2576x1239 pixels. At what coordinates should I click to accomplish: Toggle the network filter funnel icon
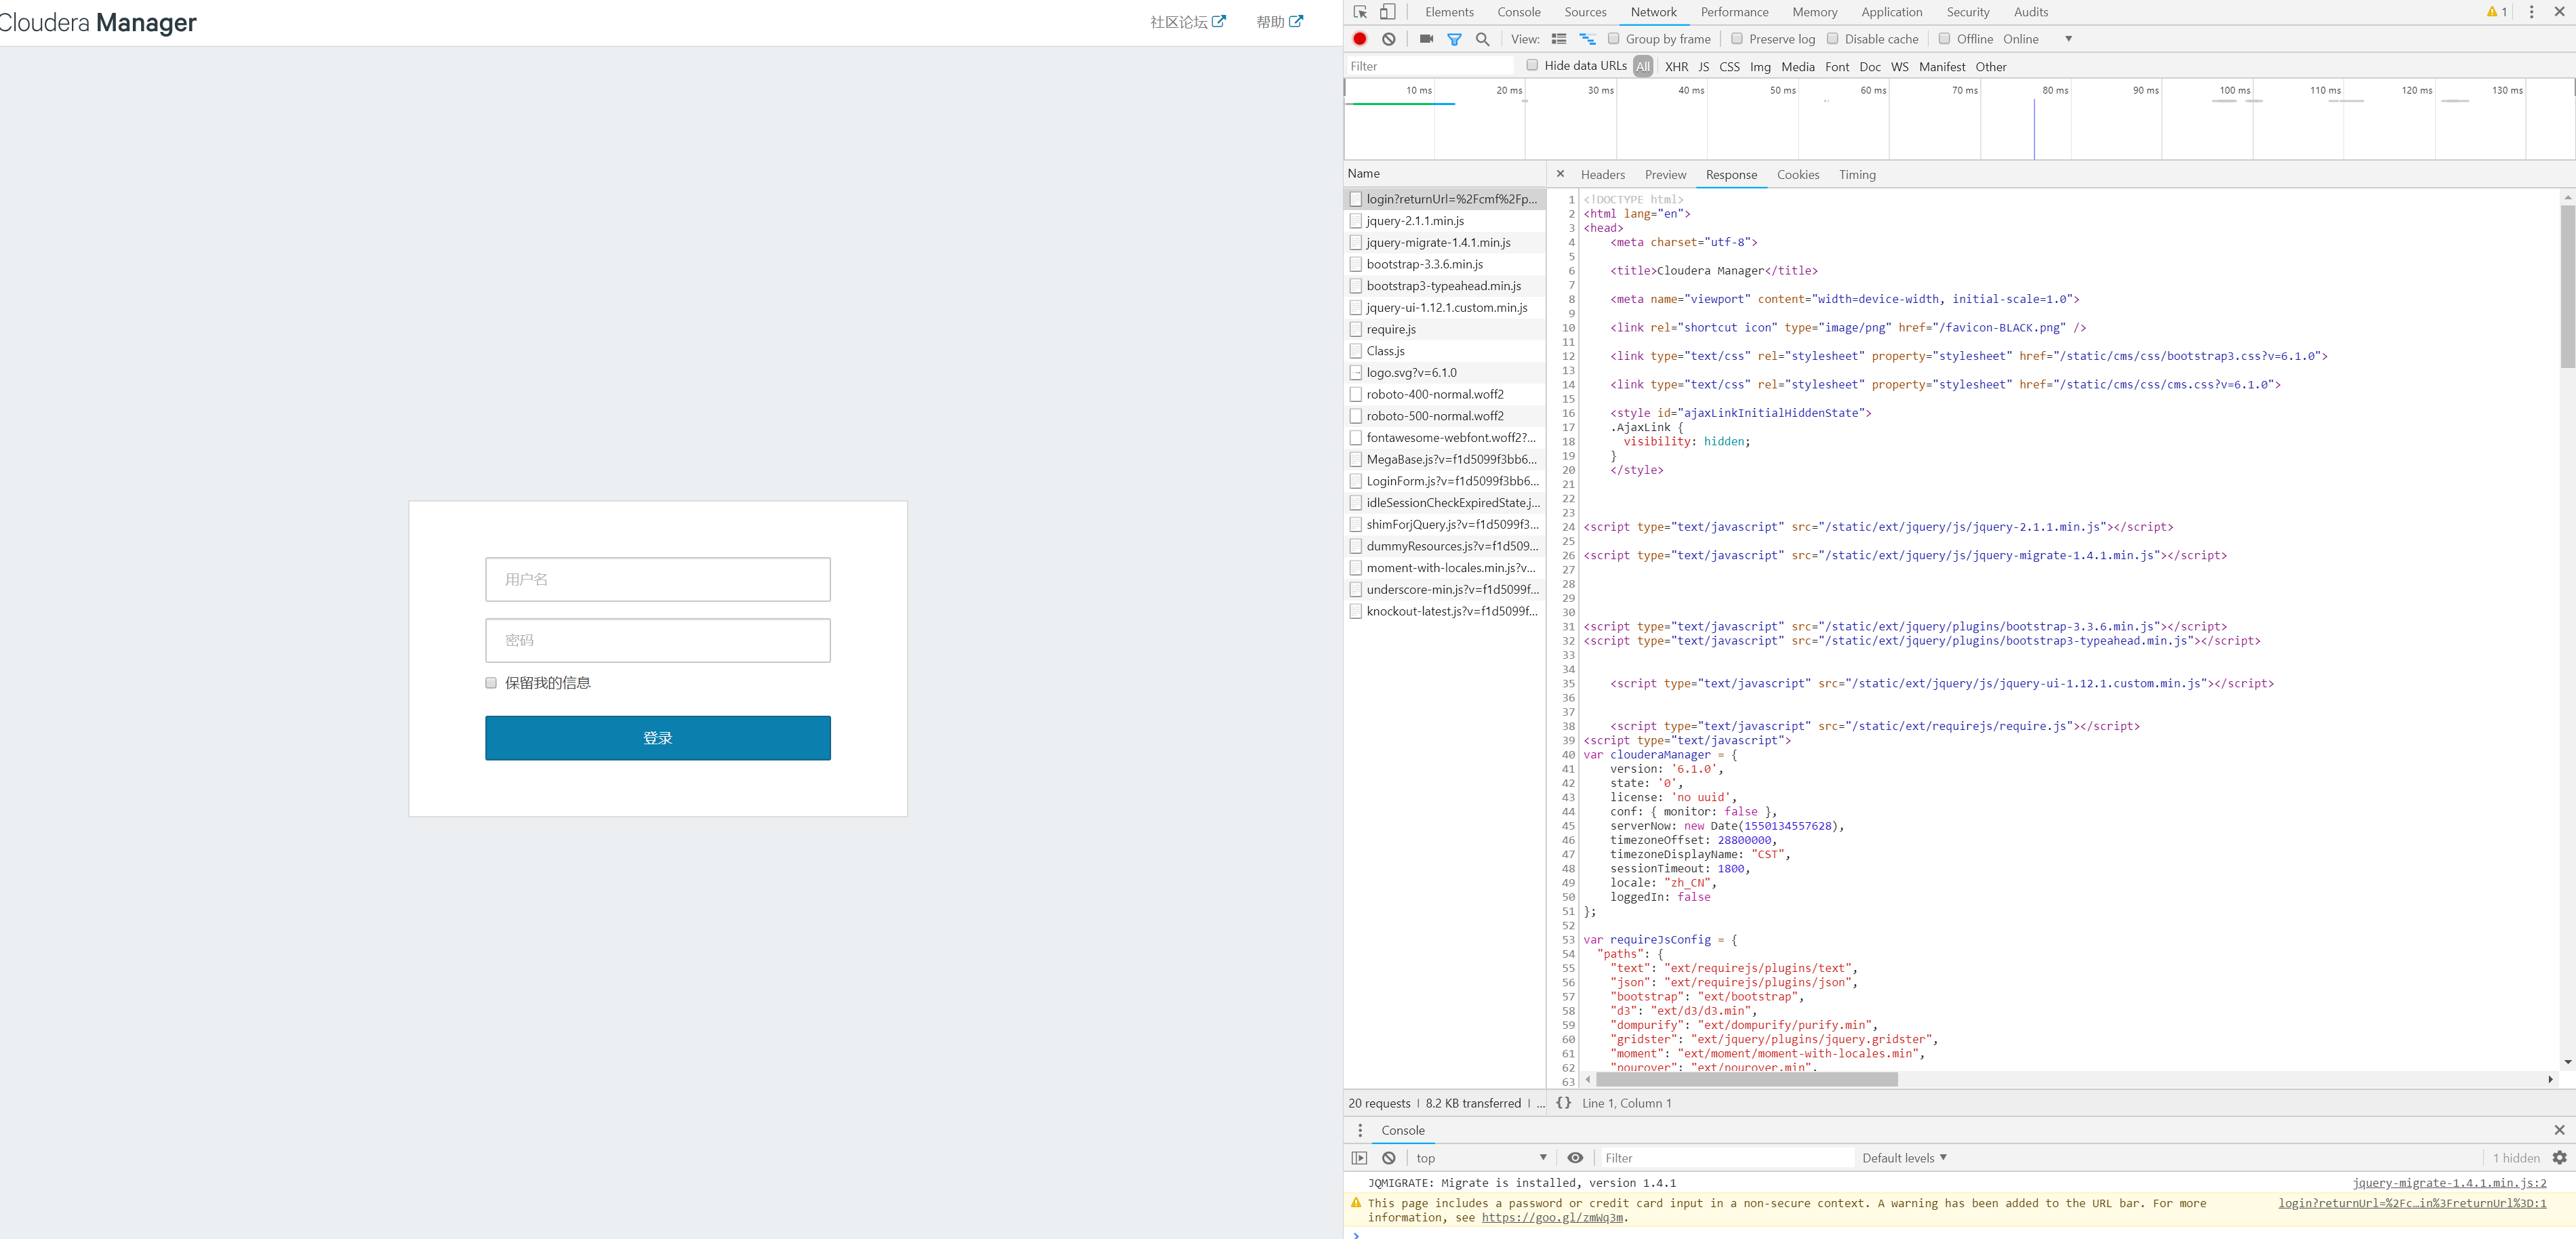point(1455,39)
